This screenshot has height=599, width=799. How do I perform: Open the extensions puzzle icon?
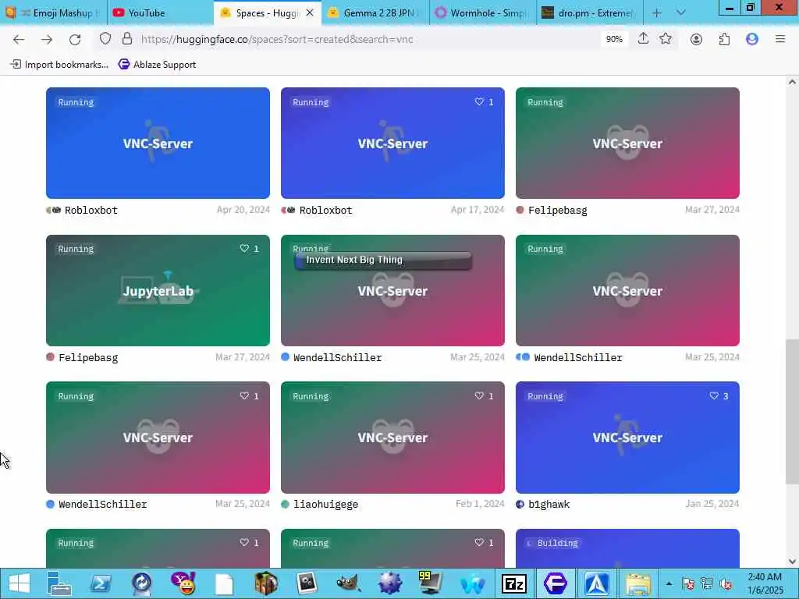[x=724, y=39]
